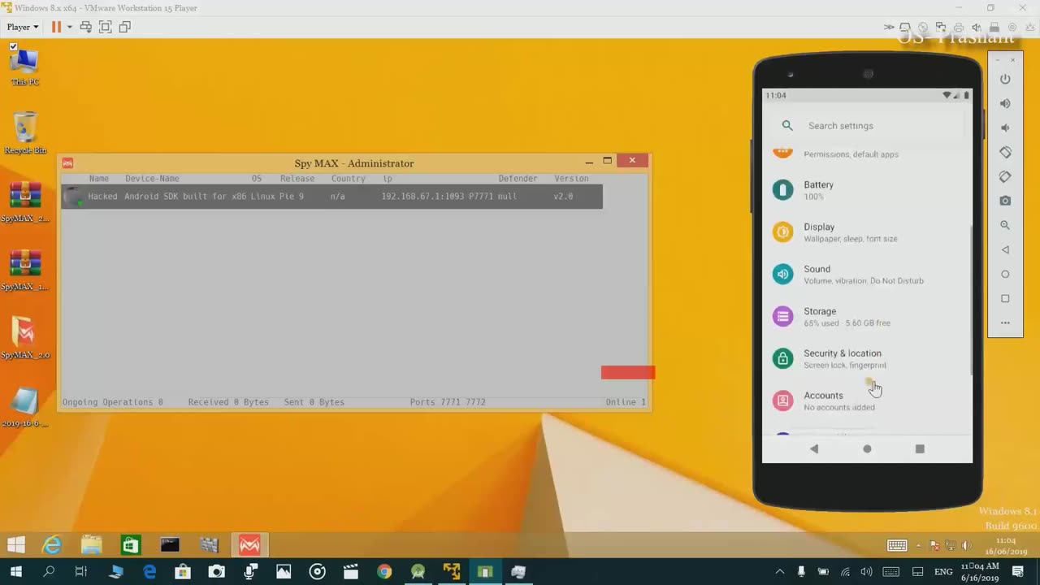Click 'Ongoing Operations 0' status text
Image resolution: width=1040 pixels, height=585 pixels.
(x=113, y=402)
